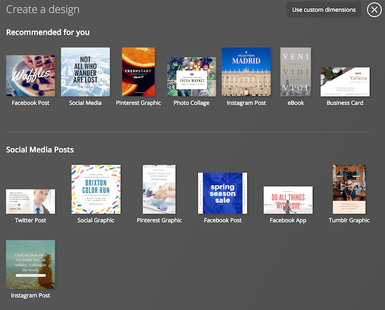Screen dimensions: 385x310
Task: Open the pineapple Instagram Post template
Action: point(31,264)
